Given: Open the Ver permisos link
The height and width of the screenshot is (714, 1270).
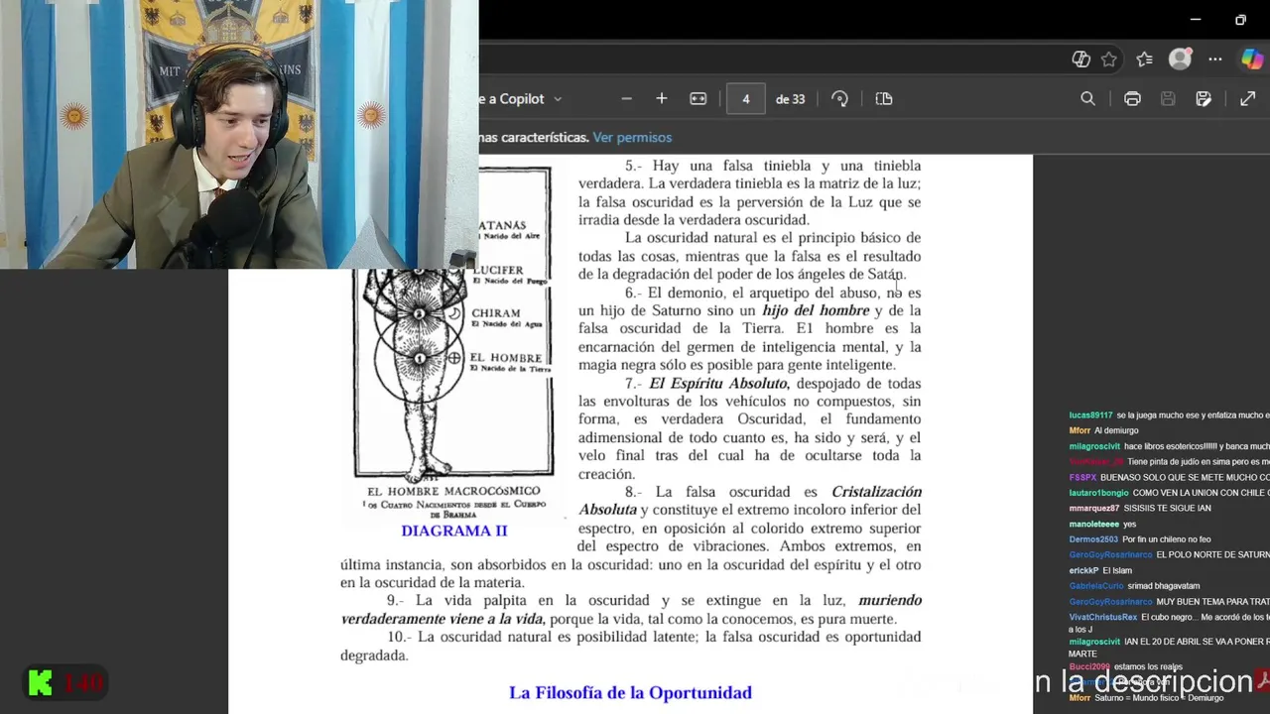Looking at the screenshot, I should (632, 137).
